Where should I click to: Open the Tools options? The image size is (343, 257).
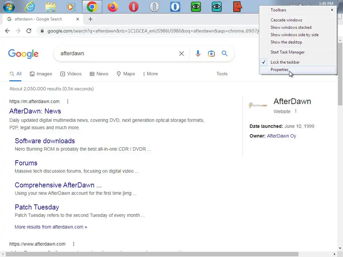point(222,74)
